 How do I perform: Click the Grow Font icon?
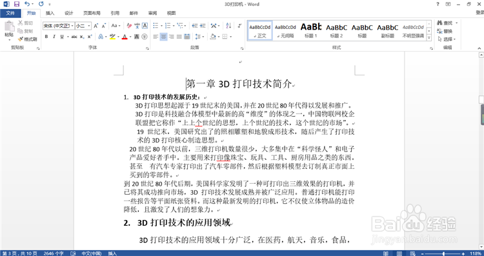pos(96,26)
